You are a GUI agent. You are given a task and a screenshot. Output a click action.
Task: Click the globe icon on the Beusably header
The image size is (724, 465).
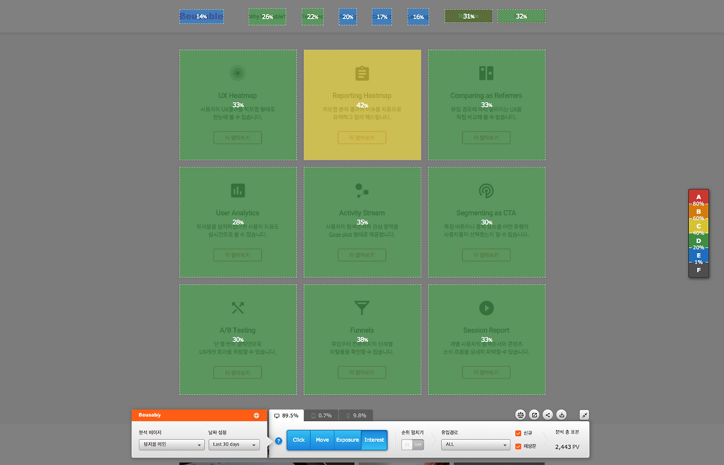click(256, 415)
